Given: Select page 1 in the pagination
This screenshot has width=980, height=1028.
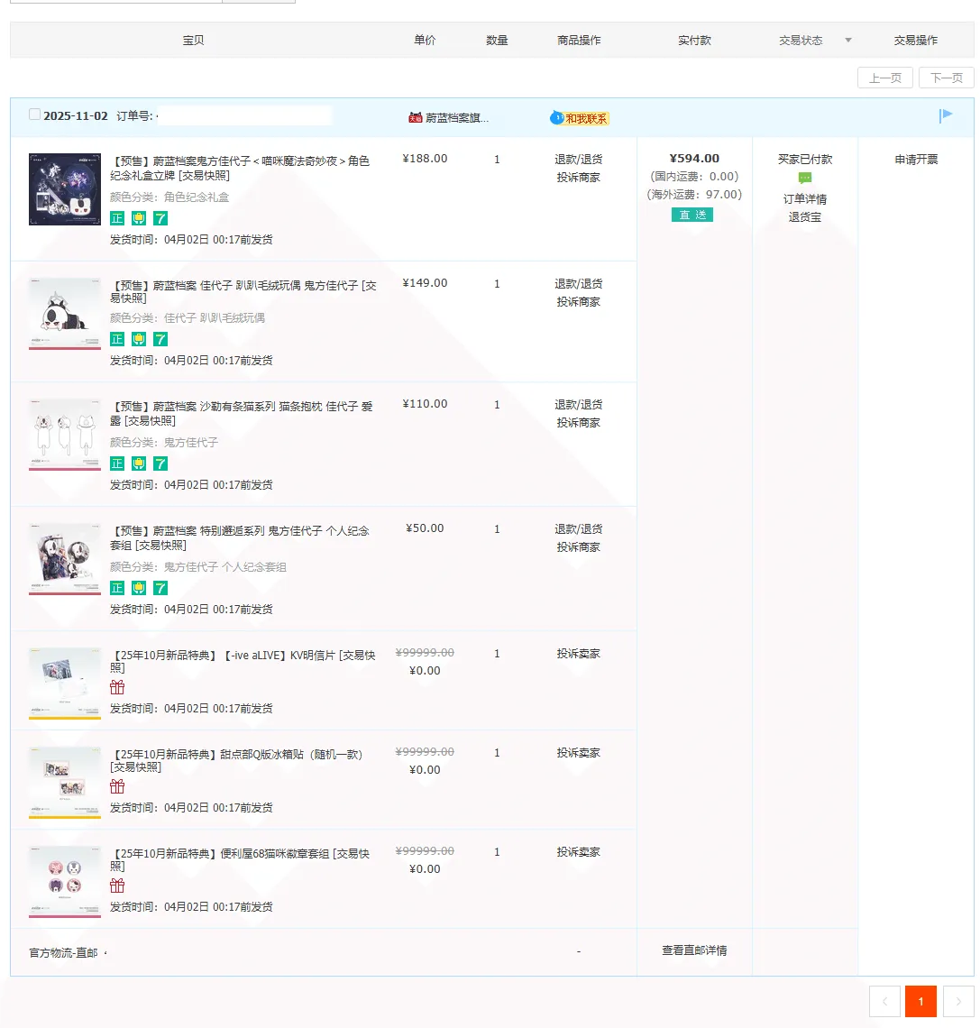Looking at the screenshot, I should point(920,1001).
